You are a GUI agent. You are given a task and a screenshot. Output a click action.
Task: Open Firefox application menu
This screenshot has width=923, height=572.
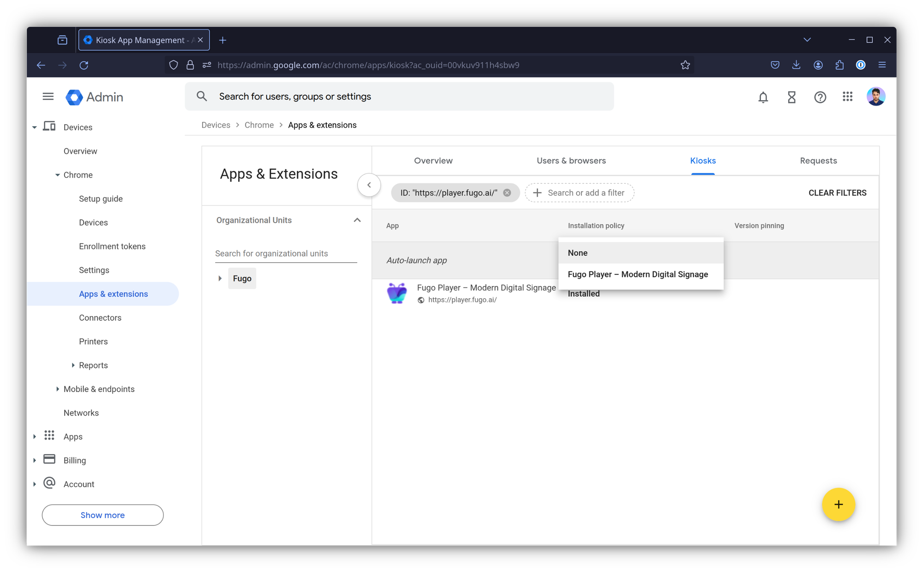click(882, 65)
